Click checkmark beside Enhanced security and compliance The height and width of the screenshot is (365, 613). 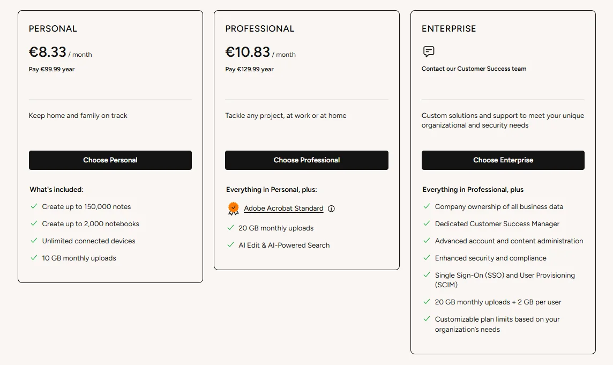(x=427, y=258)
